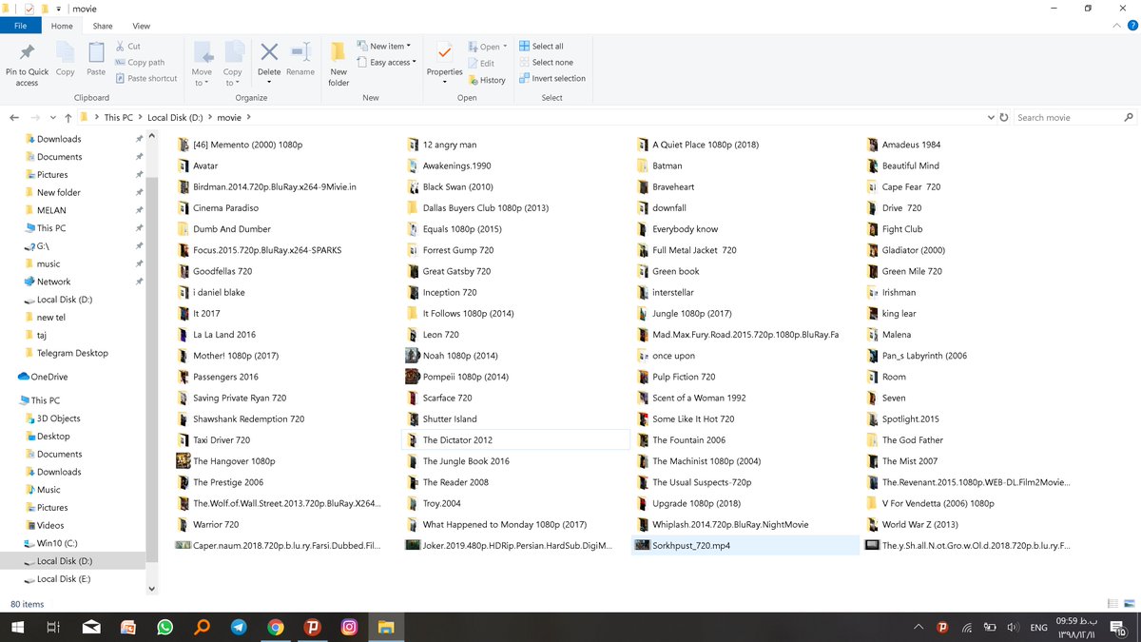The image size is (1141, 642).
Task: Expand the movie breadcrumb chevron
Action: (x=249, y=118)
